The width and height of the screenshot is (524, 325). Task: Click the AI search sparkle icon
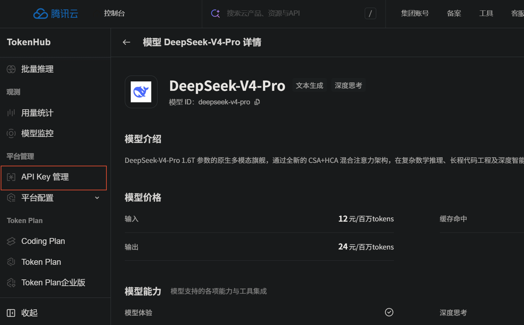pos(216,14)
